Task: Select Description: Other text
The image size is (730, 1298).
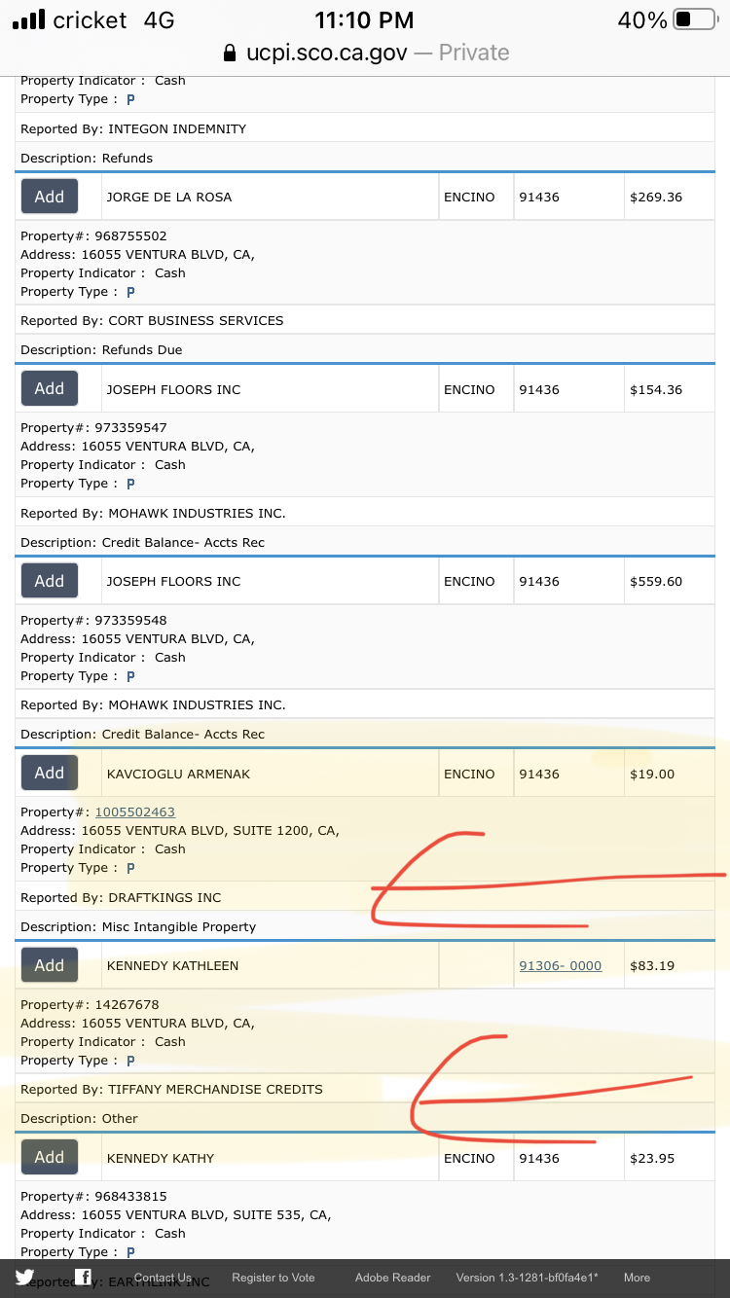Action: click(79, 1119)
